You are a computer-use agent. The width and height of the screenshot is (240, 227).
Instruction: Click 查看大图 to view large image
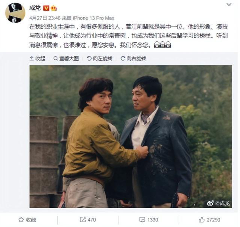[66, 59]
